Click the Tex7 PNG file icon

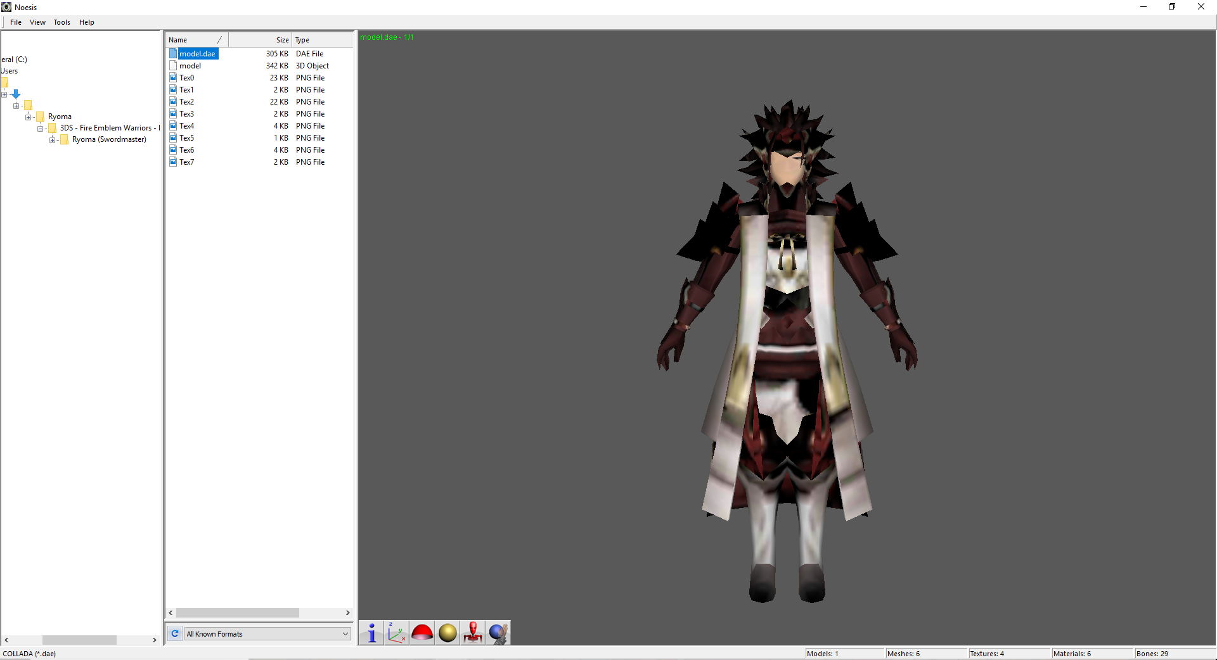[173, 162]
